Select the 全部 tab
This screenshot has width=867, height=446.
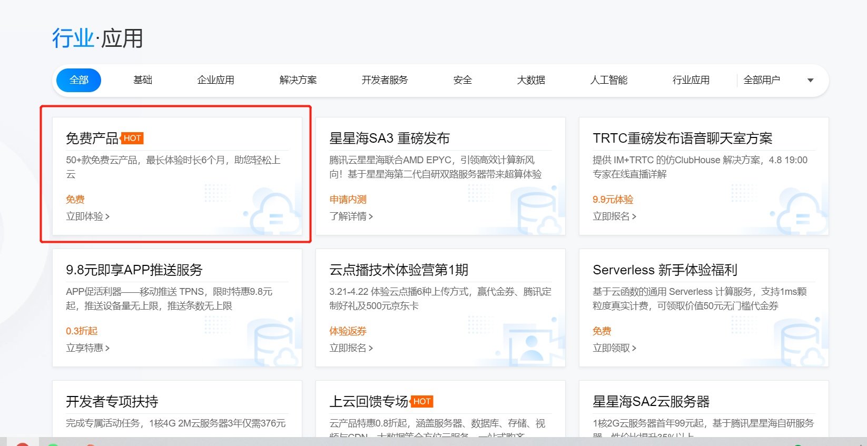click(78, 80)
